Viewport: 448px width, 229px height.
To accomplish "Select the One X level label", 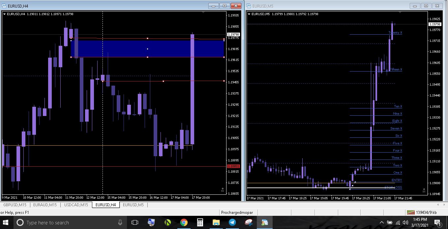I will [x=398, y=173].
